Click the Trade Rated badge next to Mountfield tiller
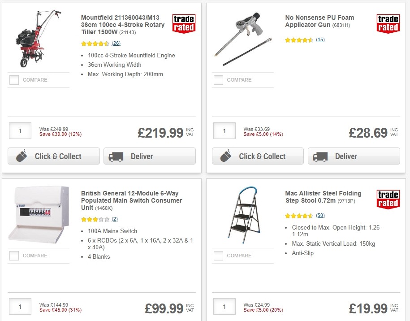 point(184,23)
